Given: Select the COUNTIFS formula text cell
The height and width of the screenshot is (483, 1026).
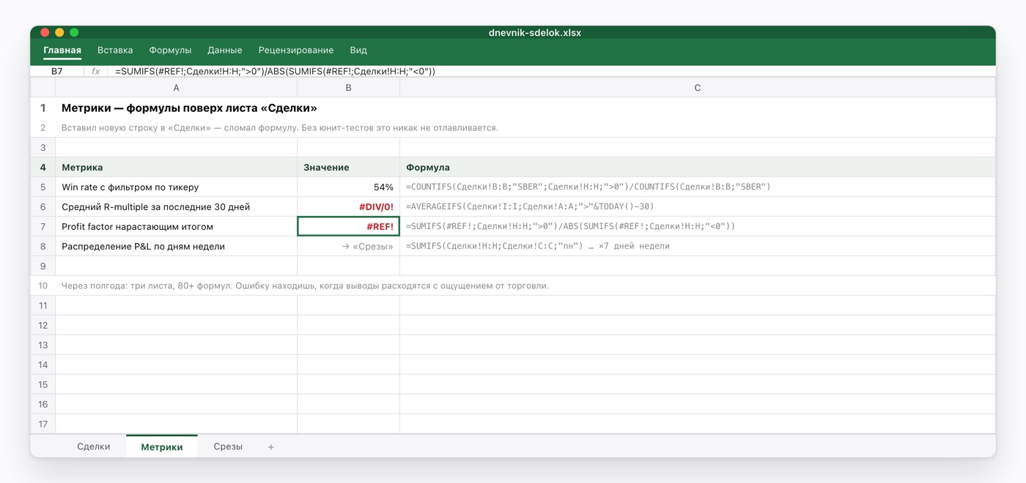Looking at the screenshot, I should click(x=698, y=187).
